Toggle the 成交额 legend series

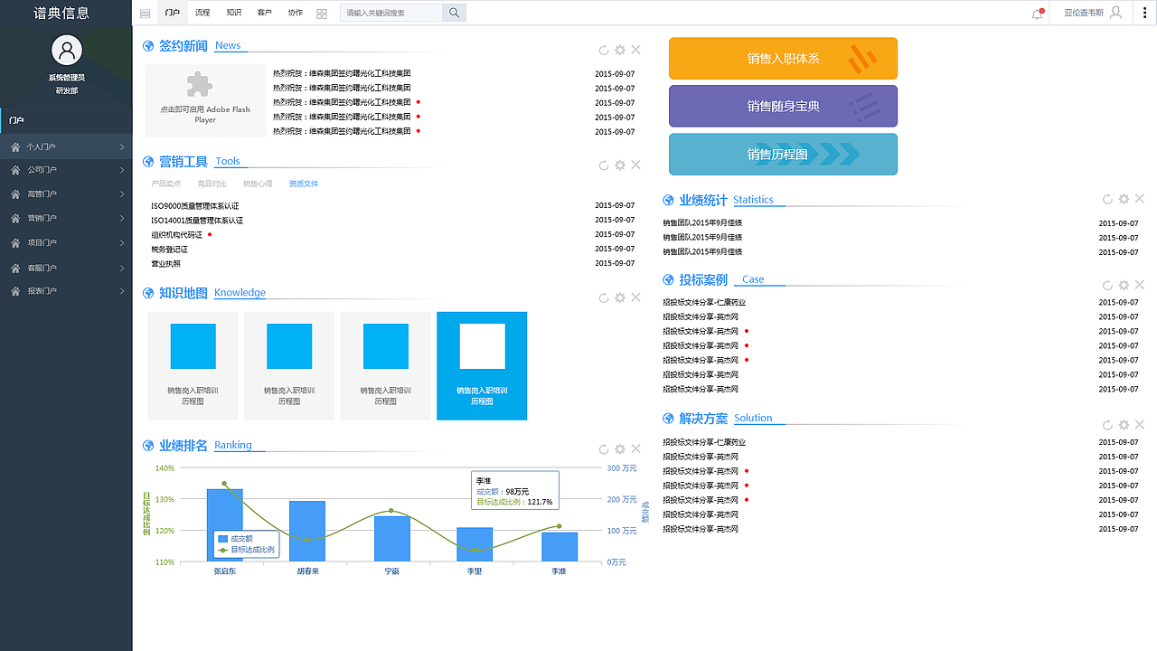tap(236, 539)
